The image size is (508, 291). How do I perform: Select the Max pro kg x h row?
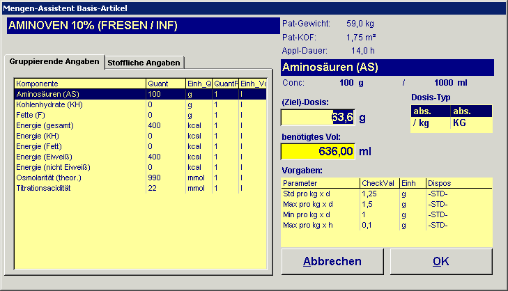tap(387, 225)
